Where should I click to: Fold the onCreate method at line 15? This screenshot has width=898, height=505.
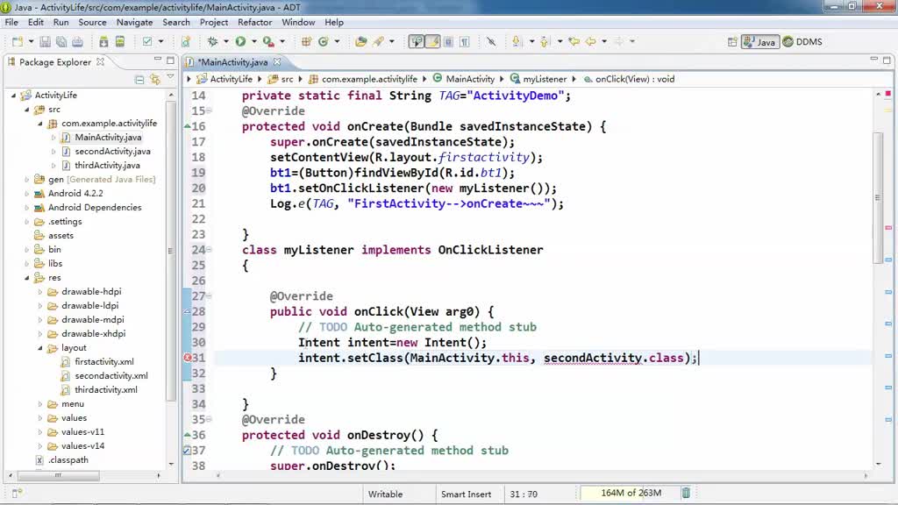[x=209, y=111]
